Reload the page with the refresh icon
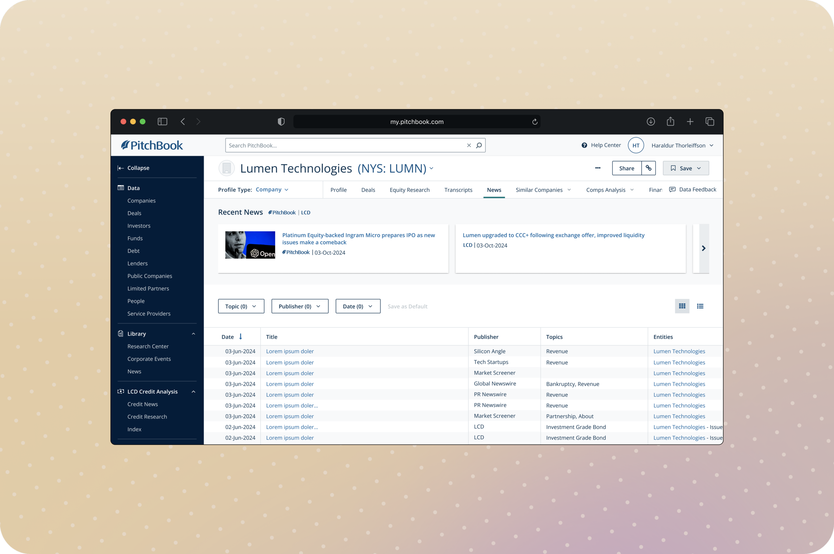834x554 pixels. (x=535, y=122)
